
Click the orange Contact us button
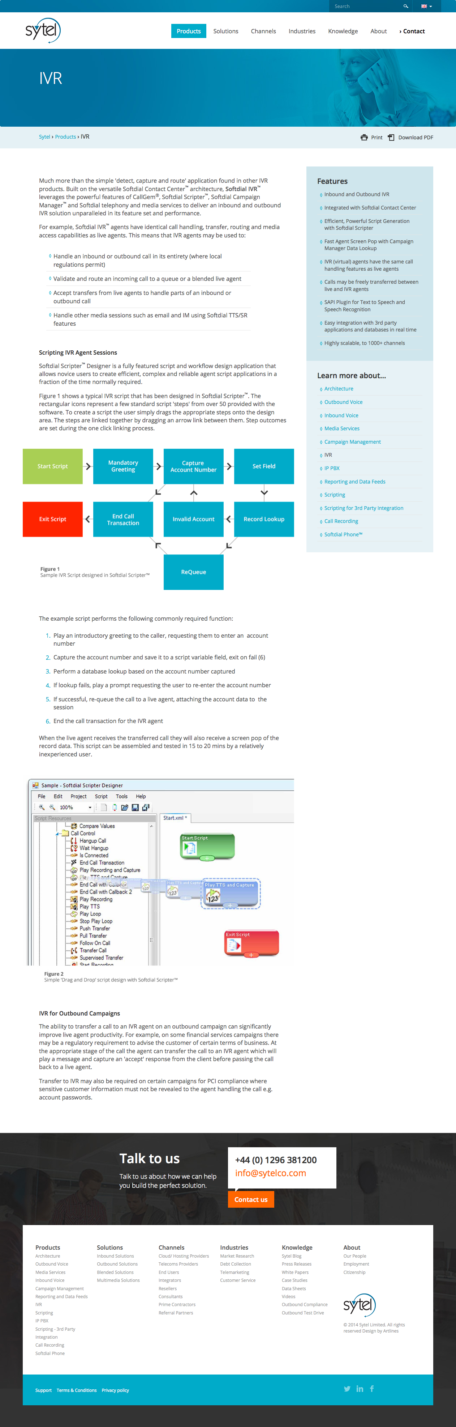click(251, 1199)
